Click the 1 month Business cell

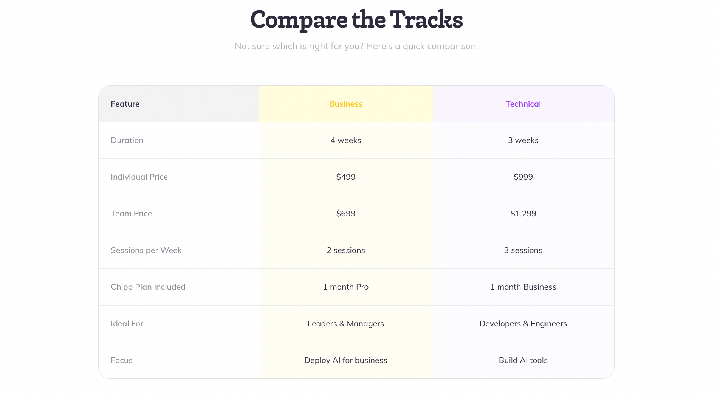[x=523, y=287]
